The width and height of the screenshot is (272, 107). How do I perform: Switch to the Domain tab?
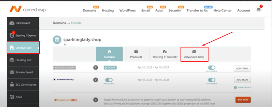tap(109, 54)
